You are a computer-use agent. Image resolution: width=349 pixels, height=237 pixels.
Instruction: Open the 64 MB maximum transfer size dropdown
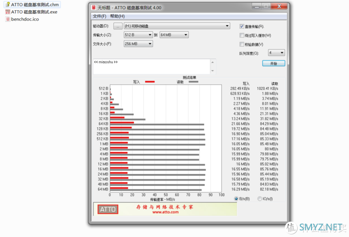pyautogui.click(x=174, y=35)
